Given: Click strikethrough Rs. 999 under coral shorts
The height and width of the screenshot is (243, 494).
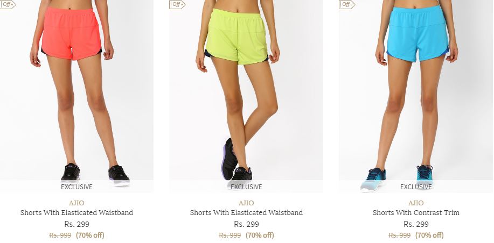Looking at the screenshot, I should click(x=60, y=235).
